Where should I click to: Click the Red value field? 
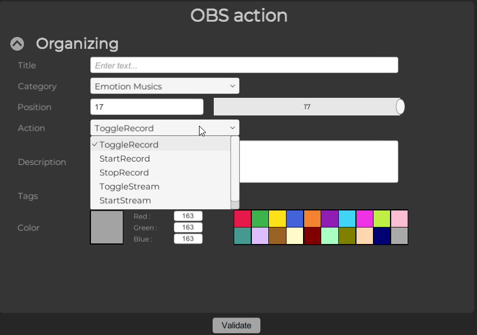[188, 216]
